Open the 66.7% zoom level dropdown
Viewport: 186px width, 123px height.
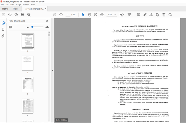pyautogui.click(x=112, y=15)
